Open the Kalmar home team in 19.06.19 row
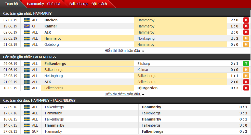Viewport: 251px width, 135px height. (x=51, y=26)
